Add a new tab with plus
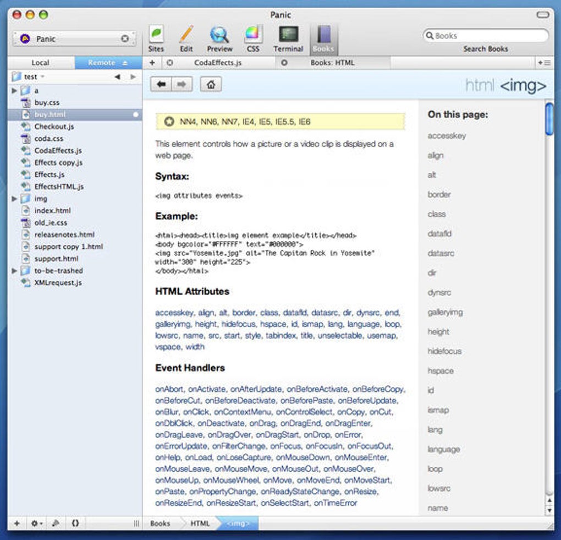The image size is (561, 540). point(152,63)
